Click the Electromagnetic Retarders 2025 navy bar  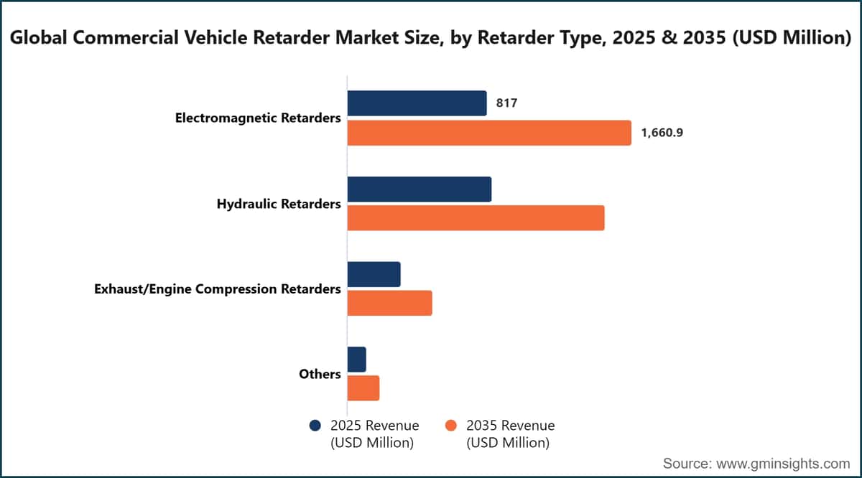(417, 103)
